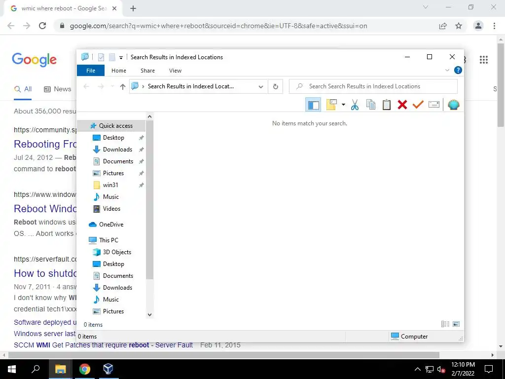Image resolution: width=505 pixels, height=379 pixels.
Task: Click the clipboard Paste icon
Action: 387,105
